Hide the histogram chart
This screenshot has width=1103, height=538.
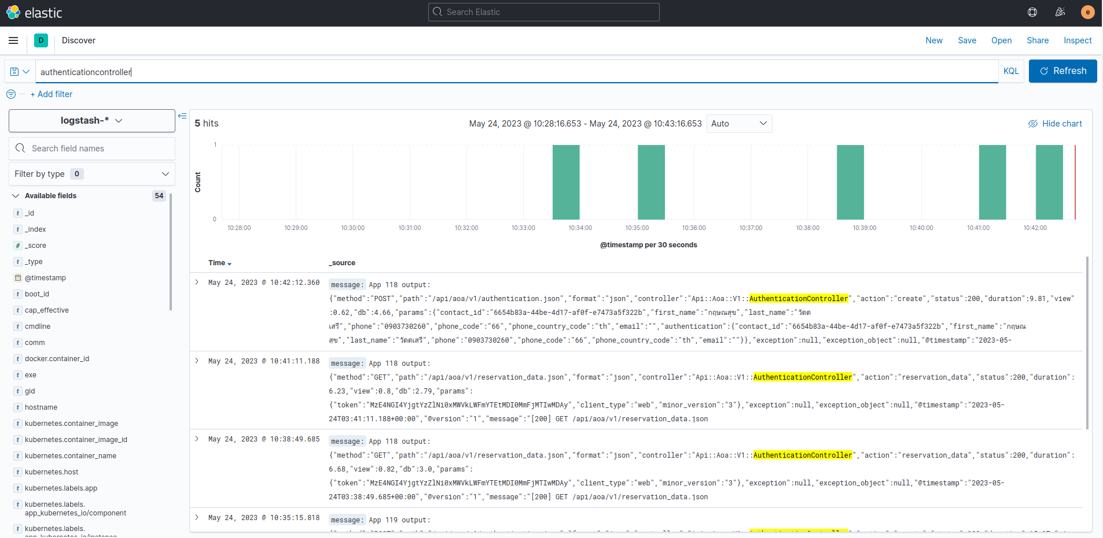click(1055, 124)
